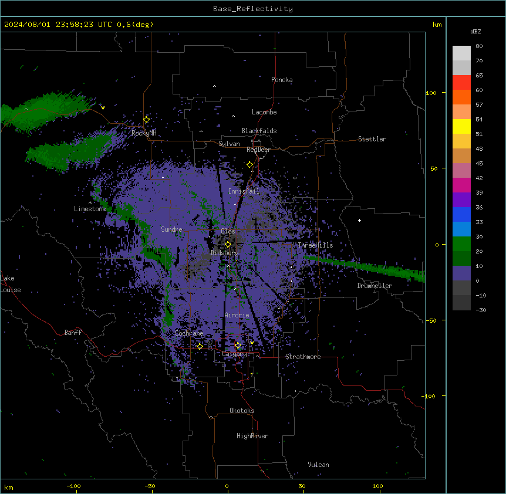506x494 pixels.
Task: Select the HighRiver label
Action: point(252,436)
